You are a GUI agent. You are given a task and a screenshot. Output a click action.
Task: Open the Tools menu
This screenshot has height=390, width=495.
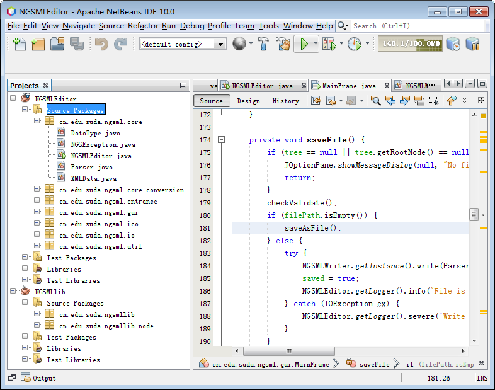(269, 26)
